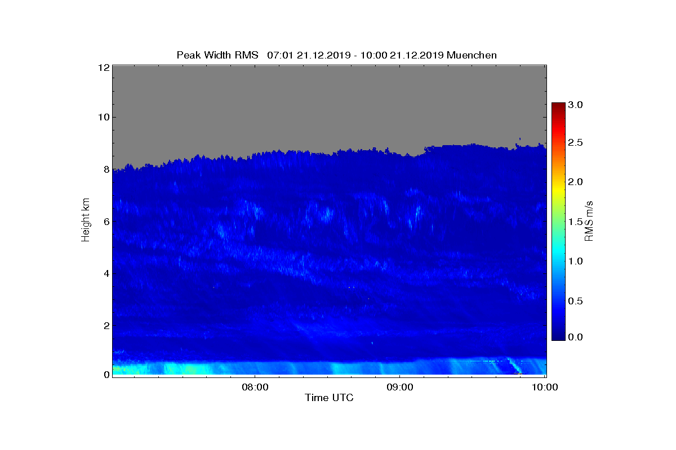
Task: Click the yellow band of the colorbar
Action: click(558, 192)
